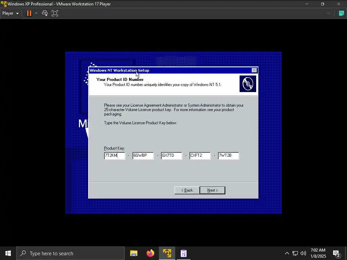Click the third product key field GX7TD
Screen dimensions: 347x260
click(x=171, y=156)
